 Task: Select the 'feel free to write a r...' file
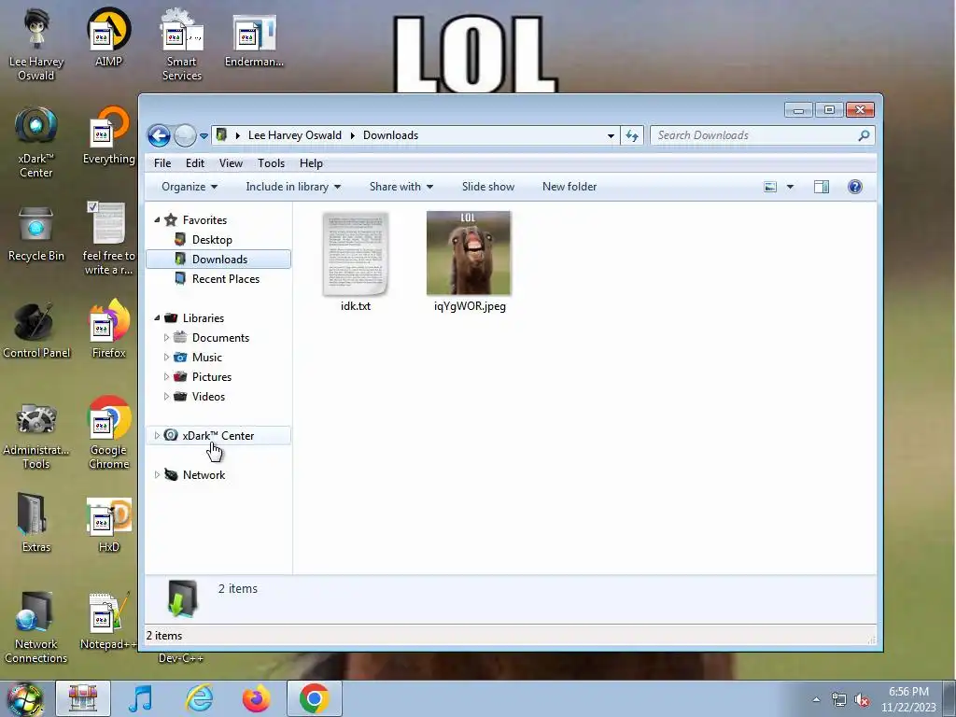coord(108,239)
